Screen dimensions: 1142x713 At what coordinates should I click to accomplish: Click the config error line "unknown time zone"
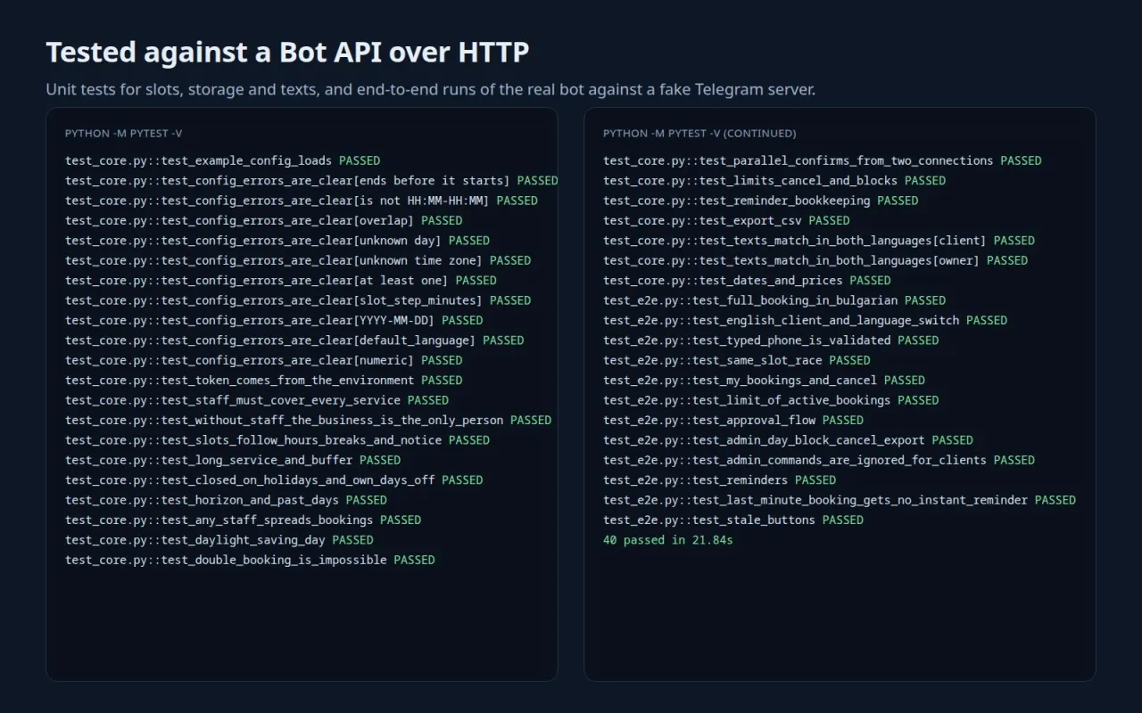298,260
